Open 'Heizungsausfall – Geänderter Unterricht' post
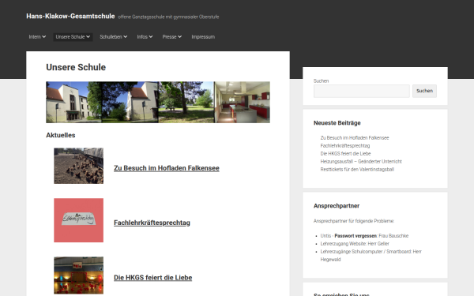This screenshot has height=296, width=474. click(361, 161)
